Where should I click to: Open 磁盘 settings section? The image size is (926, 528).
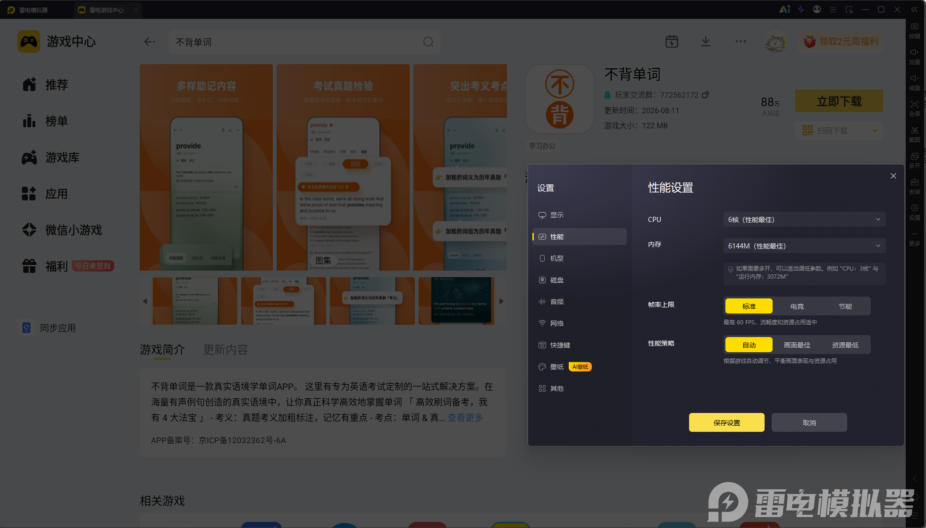point(580,280)
